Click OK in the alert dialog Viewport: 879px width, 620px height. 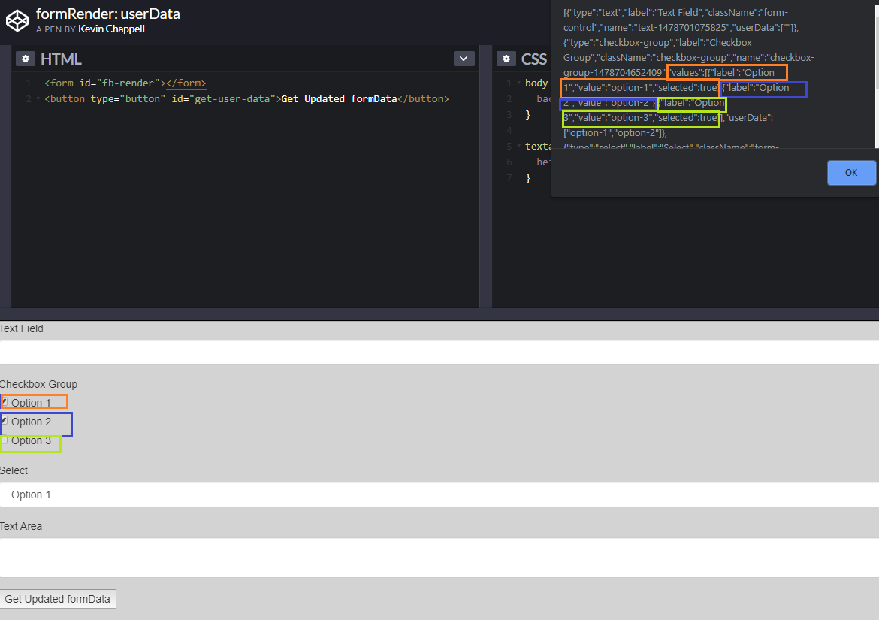point(851,173)
